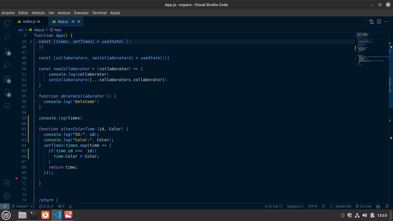The height and width of the screenshot is (221, 393).
Task: Open Problems via errors and warnings counter
Action: coord(46,206)
